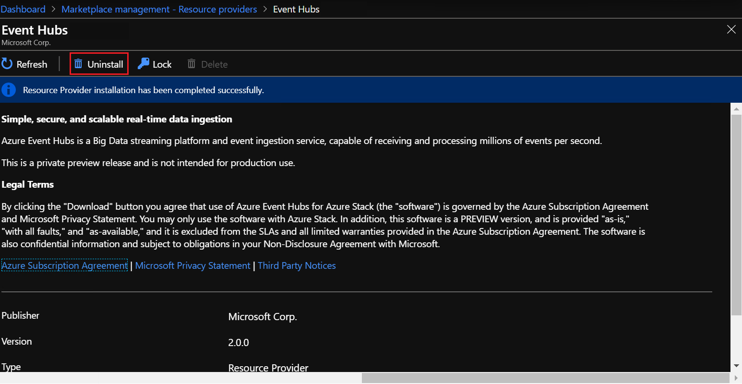The height and width of the screenshot is (384, 742).
Task: Click the chevron after Dashboard breadcrumb
Action: pyautogui.click(x=54, y=9)
